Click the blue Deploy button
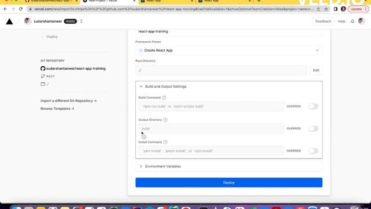This screenshot has width=371, height=209. (229, 182)
